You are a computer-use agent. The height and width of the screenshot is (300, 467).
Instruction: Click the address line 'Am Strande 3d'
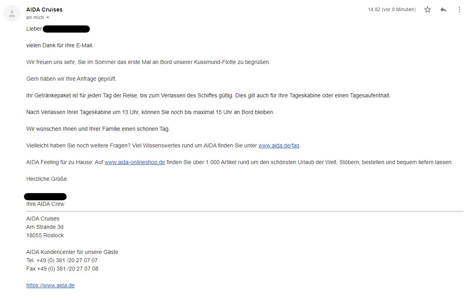click(x=45, y=227)
